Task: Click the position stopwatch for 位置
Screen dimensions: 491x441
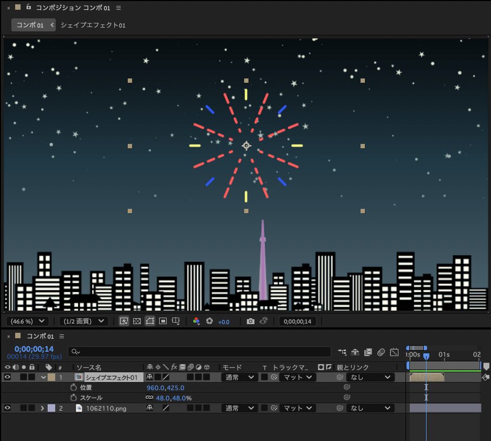Action: (74, 387)
